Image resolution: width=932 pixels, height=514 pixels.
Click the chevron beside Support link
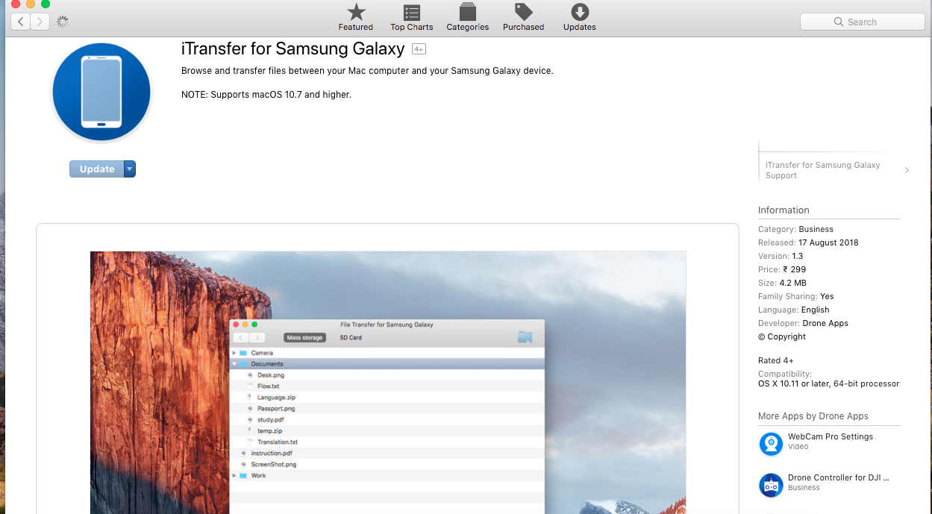pos(907,170)
